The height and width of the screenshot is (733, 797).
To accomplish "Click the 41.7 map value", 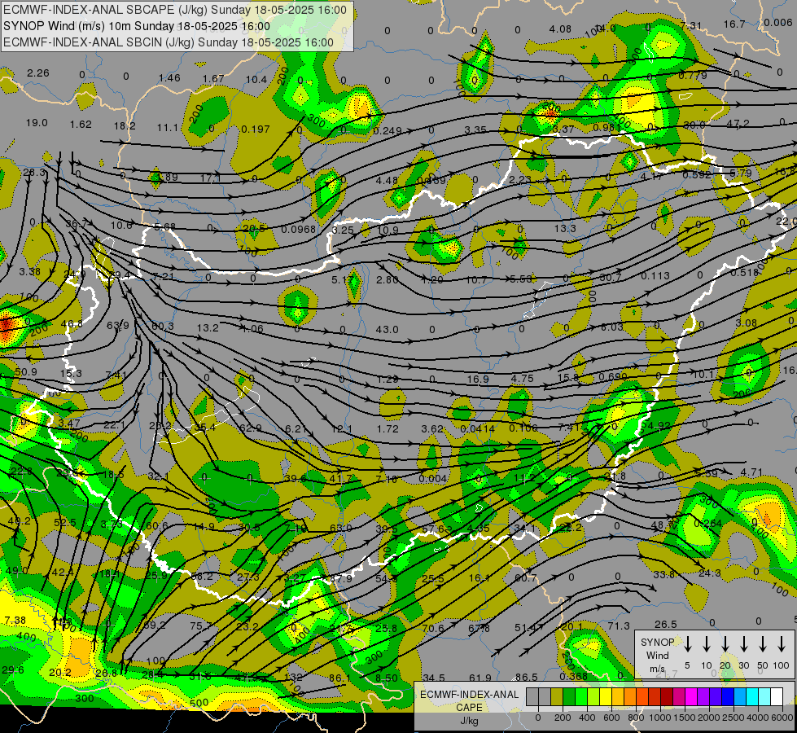I will (340, 479).
